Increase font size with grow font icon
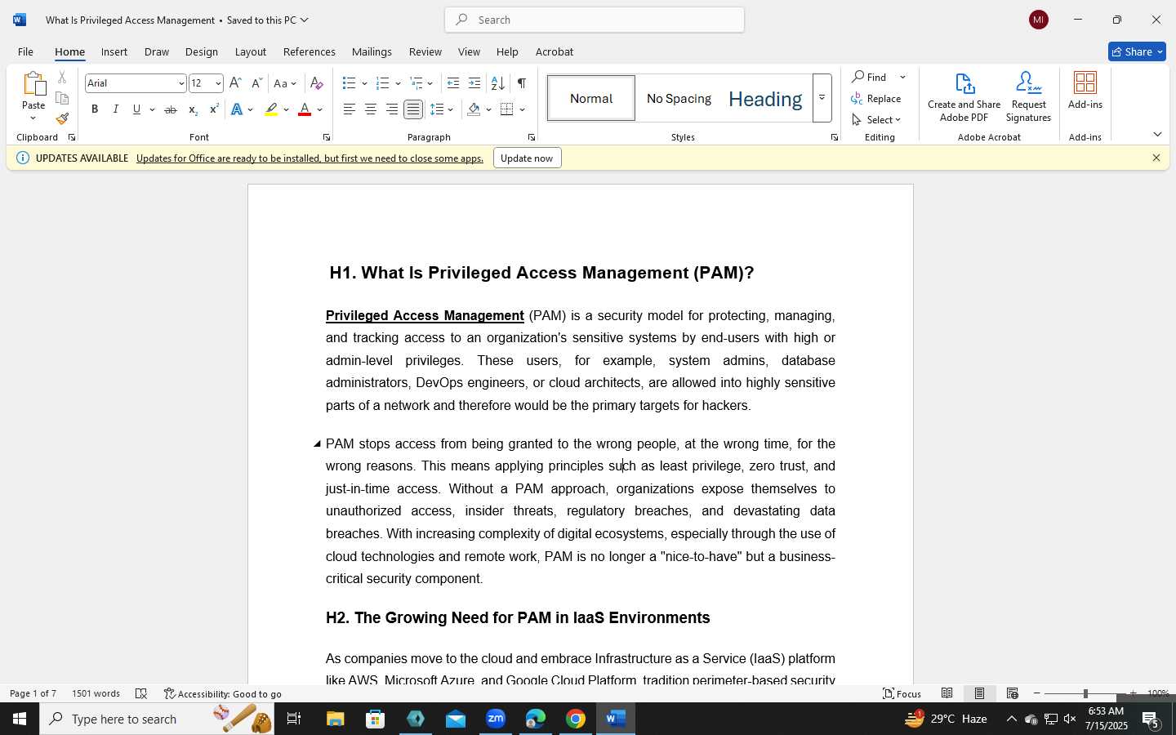Viewport: 1176px width, 735px height. click(235, 83)
